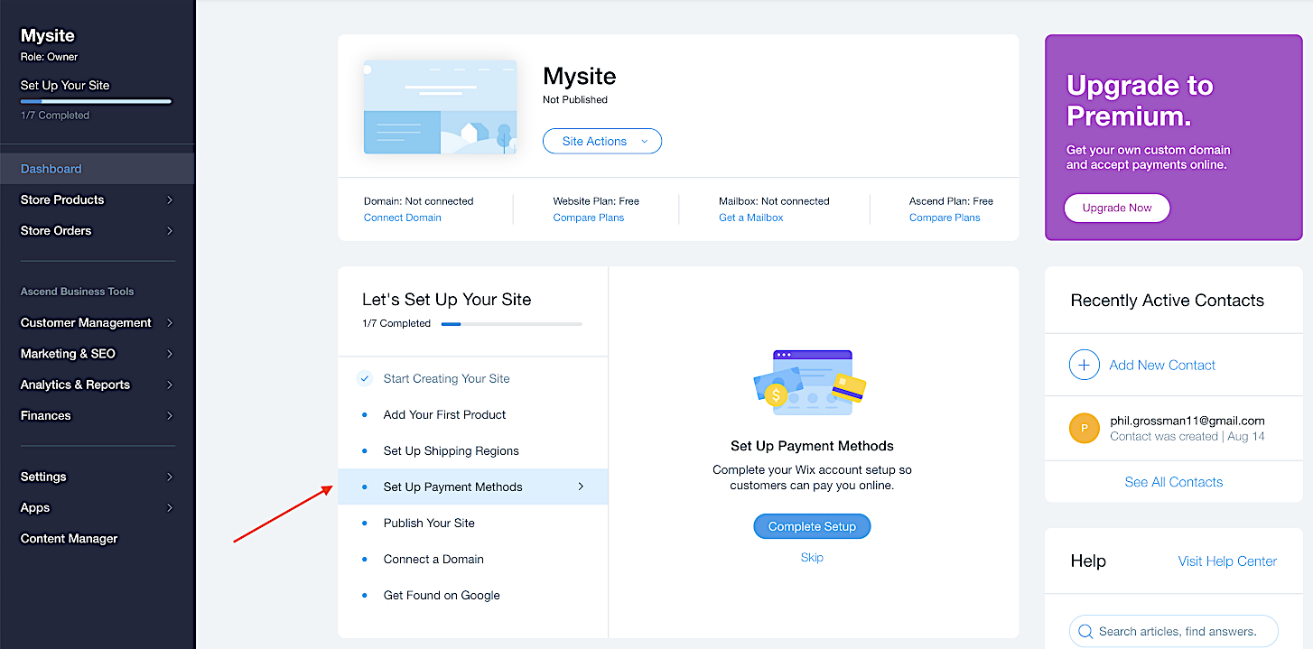
Task: Click the Mysite site preview thumbnail
Action: coord(440,107)
